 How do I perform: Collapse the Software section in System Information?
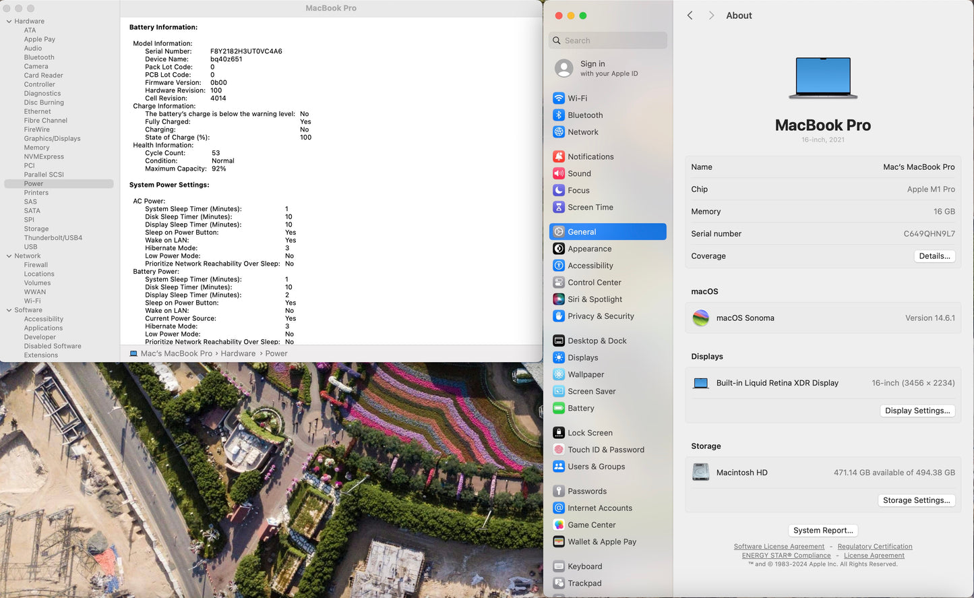coord(9,310)
